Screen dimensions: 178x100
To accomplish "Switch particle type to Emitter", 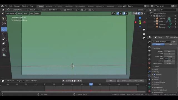I will point(158,44).
